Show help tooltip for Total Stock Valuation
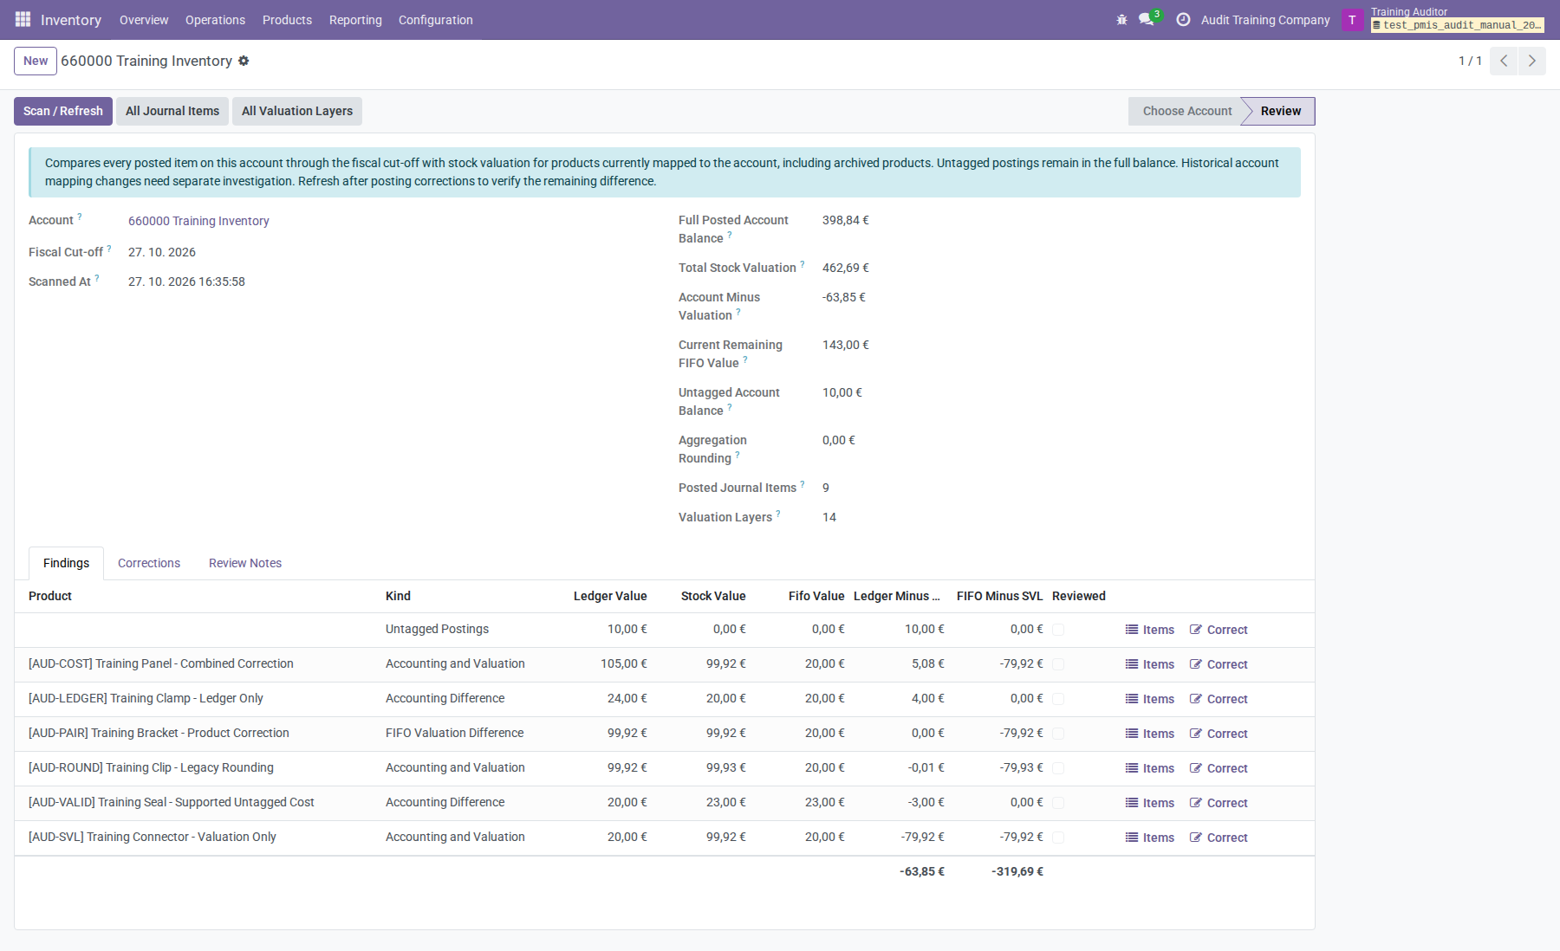 click(803, 264)
